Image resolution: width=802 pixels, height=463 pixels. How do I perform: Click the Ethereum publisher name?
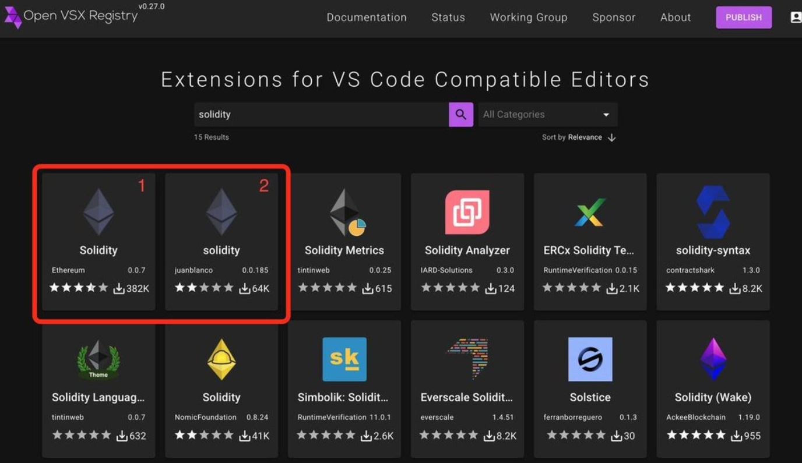pos(68,270)
